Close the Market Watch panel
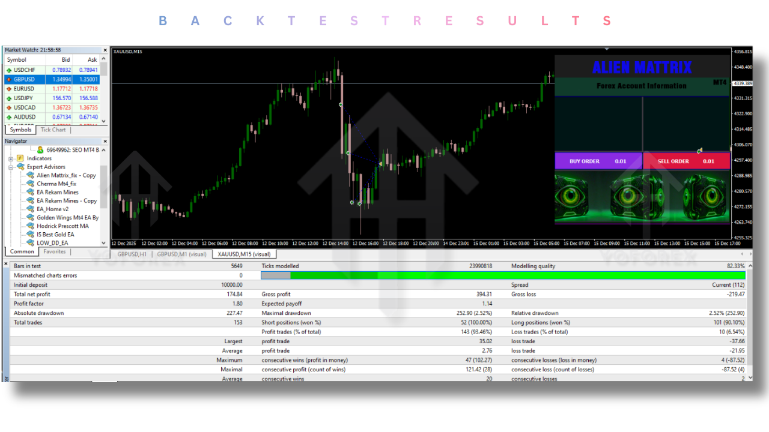 click(x=105, y=50)
